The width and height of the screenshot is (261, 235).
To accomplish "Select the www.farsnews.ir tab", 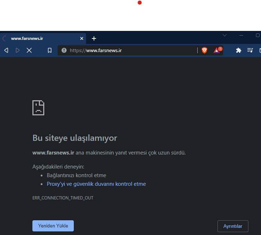I will (43, 38).
